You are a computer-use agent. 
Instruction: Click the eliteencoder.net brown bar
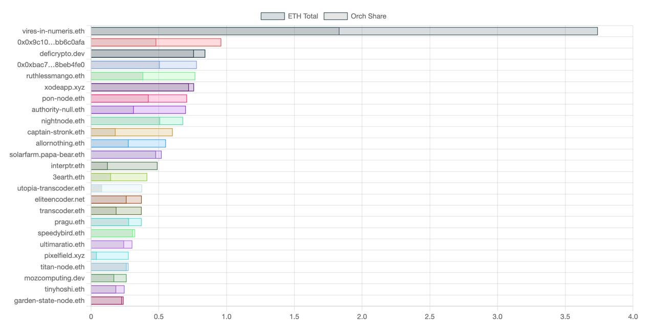(x=116, y=200)
